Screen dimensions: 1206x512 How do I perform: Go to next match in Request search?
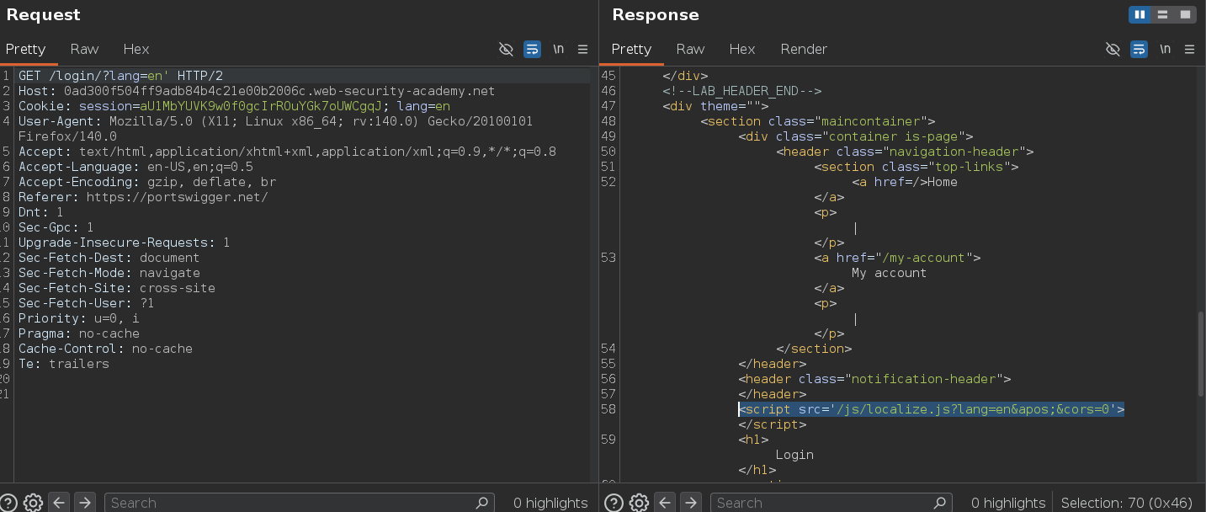click(x=85, y=503)
